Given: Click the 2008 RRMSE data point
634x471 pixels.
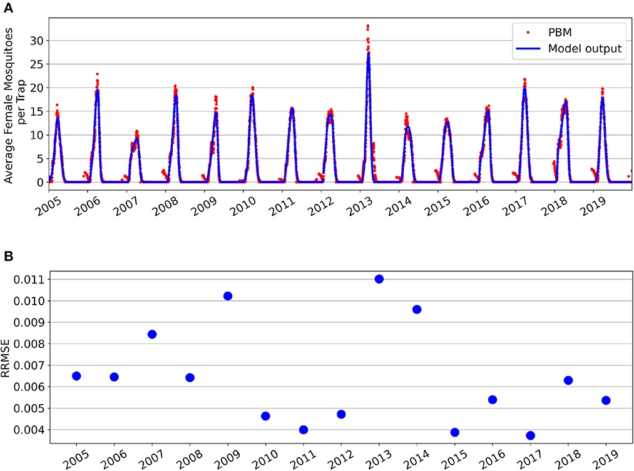Looking at the screenshot, I should [x=190, y=378].
